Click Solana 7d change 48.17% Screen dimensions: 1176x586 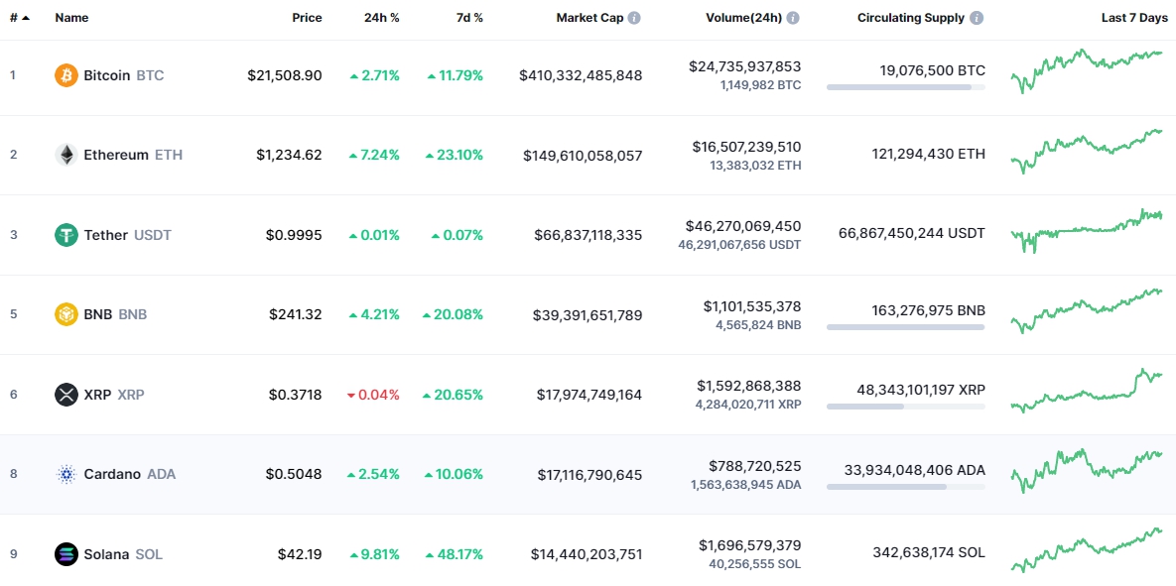(455, 554)
